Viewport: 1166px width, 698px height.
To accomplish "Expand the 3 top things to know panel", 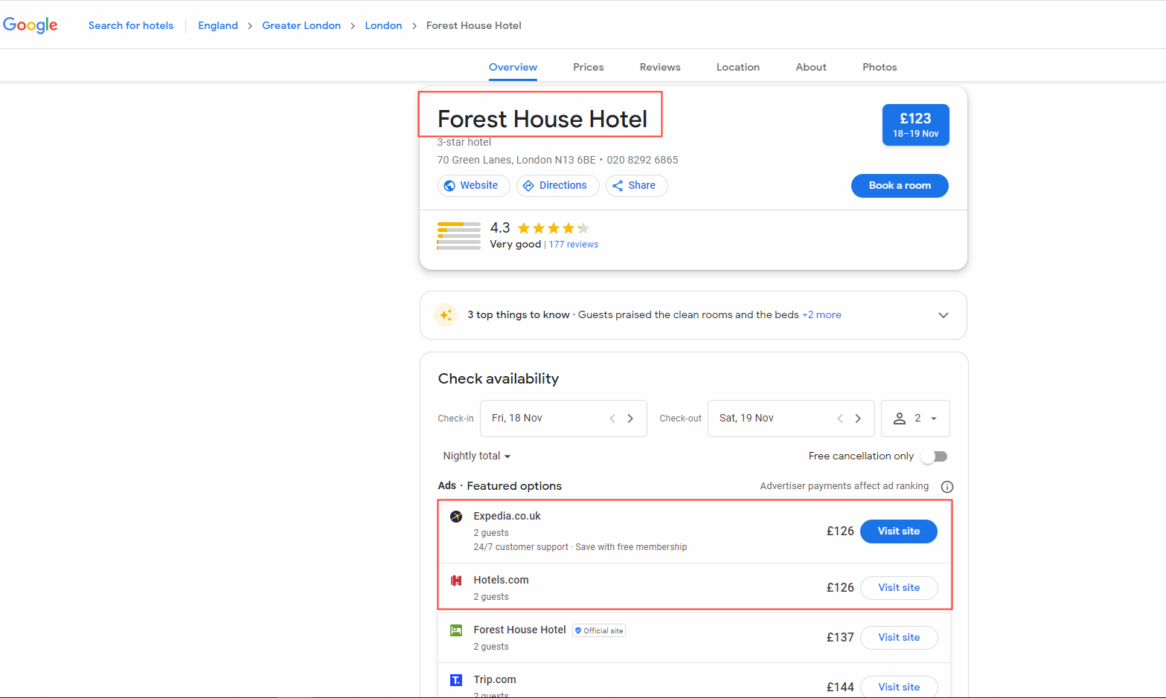I will [x=944, y=315].
